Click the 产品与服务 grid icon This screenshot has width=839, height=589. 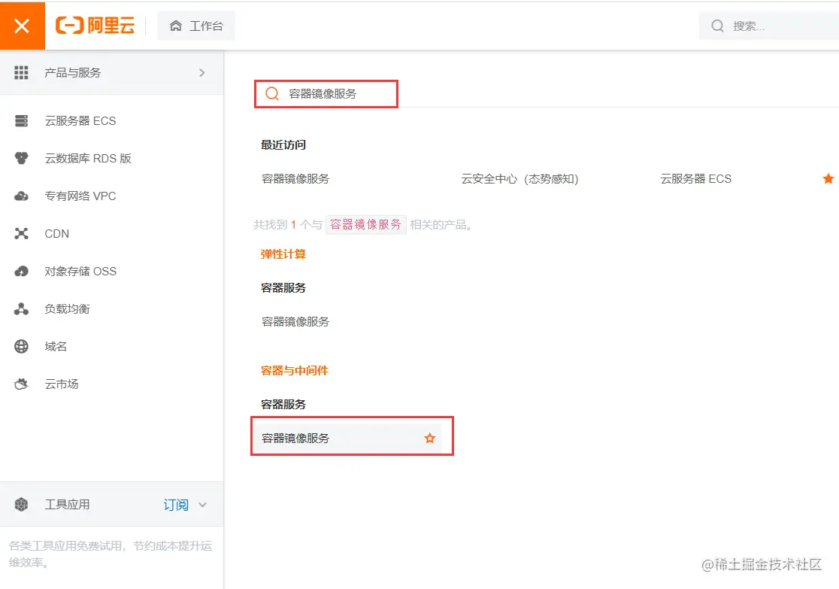21,73
